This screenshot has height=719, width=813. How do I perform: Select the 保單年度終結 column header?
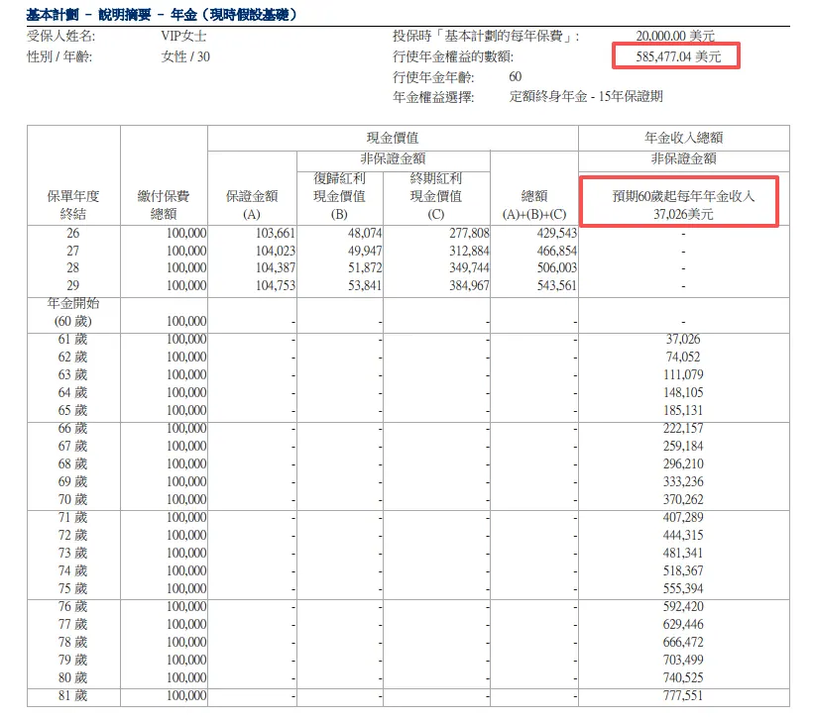click(x=73, y=205)
